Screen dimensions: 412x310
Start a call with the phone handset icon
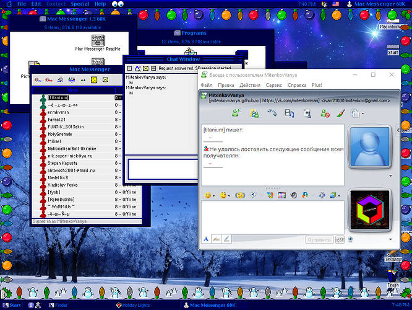click(x=272, y=113)
